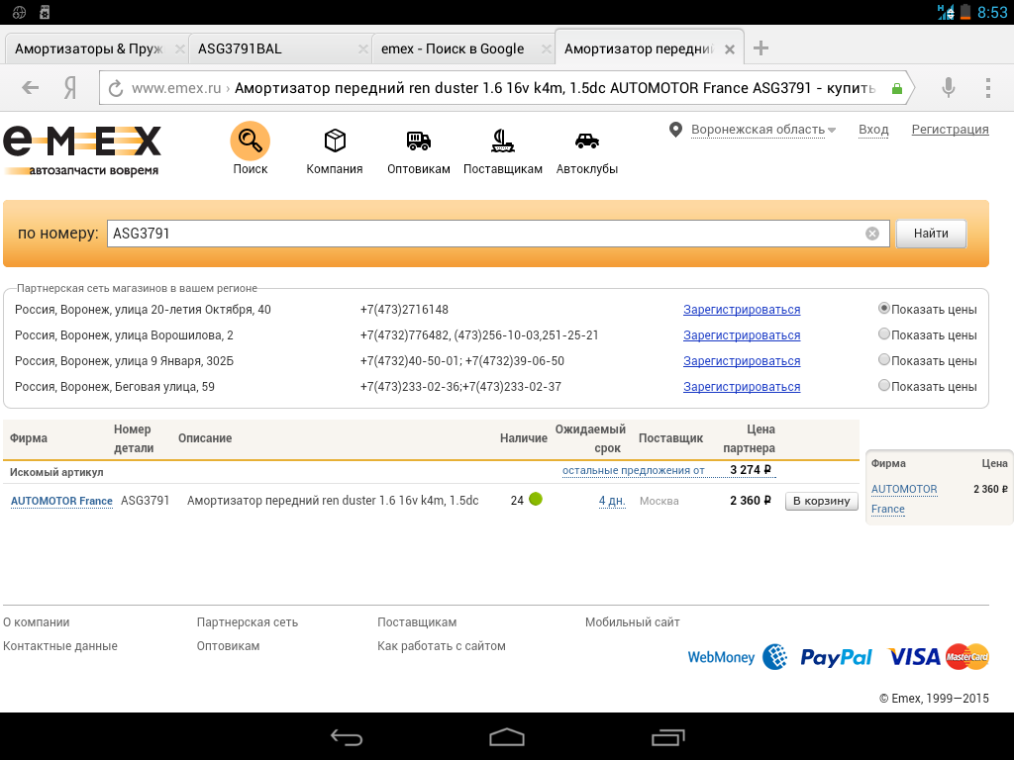Open Партнерская сеть footer link
This screenshot has width=1014, height=760.
pyautogui.click(x=247, y=622)
